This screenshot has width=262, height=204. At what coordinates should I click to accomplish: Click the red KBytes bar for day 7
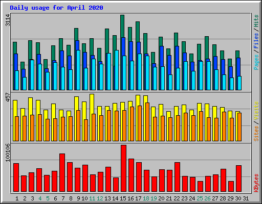click(x=62, y=173)
